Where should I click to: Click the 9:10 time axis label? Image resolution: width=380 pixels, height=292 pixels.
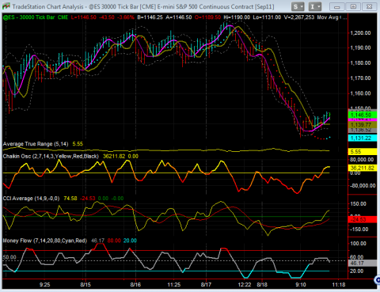[x=301, y=285]
